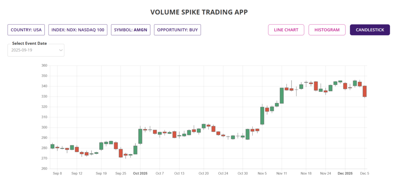Open the Select Event Date dropdown

[36, 50]
